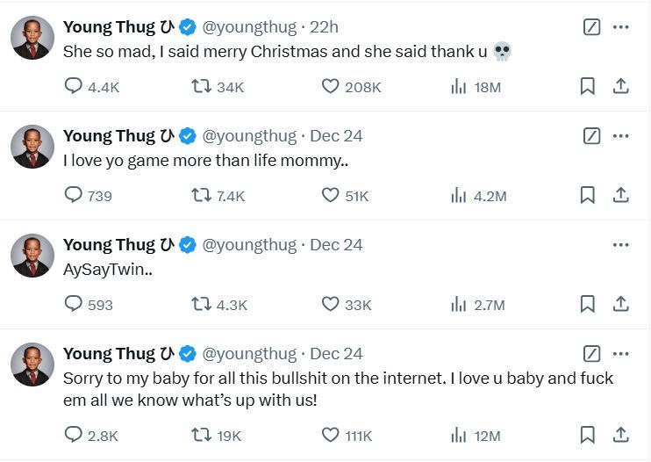Click Grok icon on the 22h tweet

[592, 27]
